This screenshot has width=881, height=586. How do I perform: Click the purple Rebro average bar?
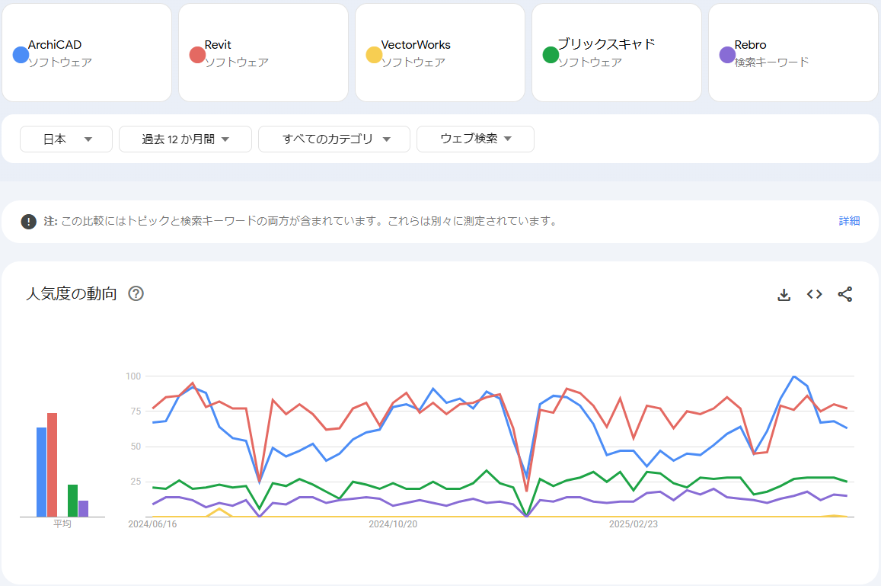click(83, 508)
